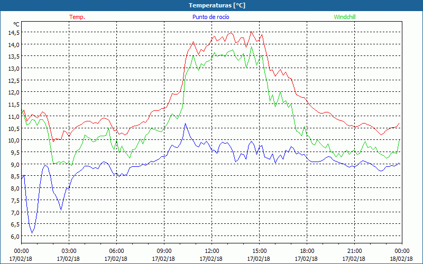
Task: Click the 7,5 y-axis value
Action: pos(15,201)
